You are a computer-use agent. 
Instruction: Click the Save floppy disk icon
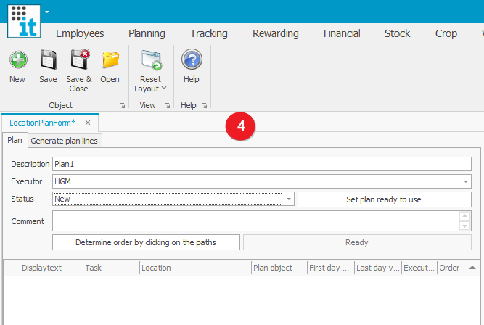(48, 60)
